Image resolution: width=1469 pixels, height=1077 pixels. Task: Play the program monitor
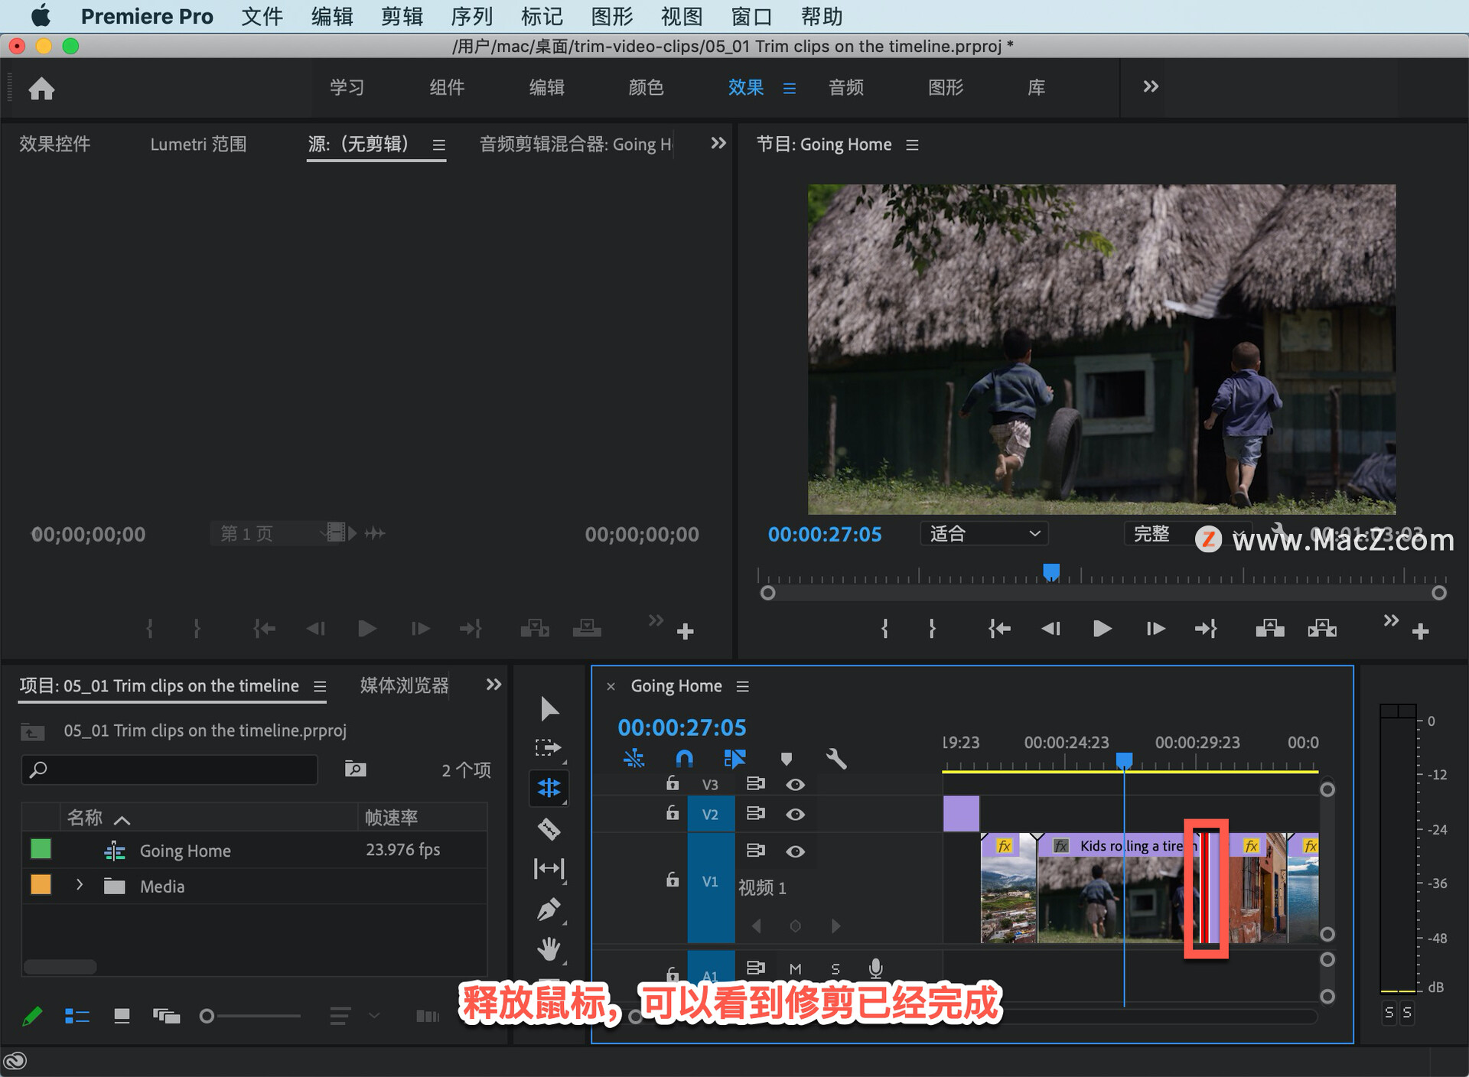[1102, 629]
